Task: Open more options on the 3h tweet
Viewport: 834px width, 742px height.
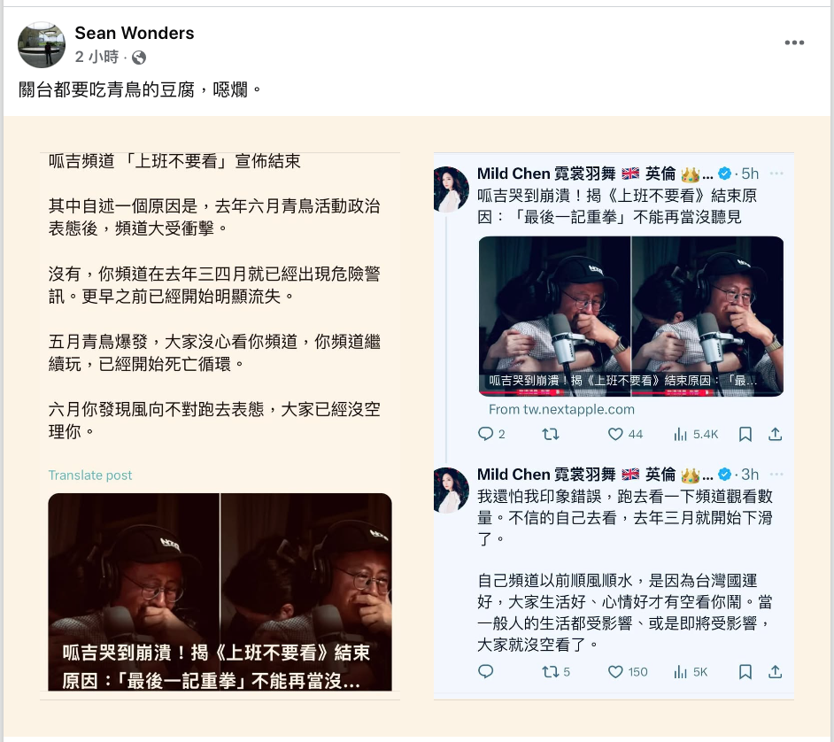Action: [x=776, y=474]
